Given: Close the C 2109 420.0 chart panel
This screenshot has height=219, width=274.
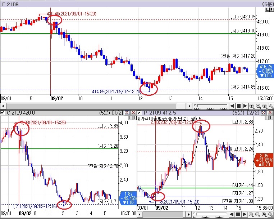Looking at the screenshot, I should [133, 113].
